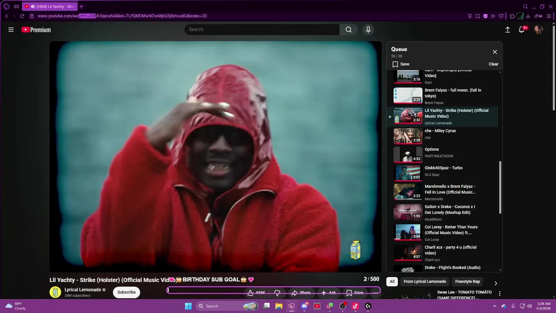Open Windows taskbar Search box
This screenshot has height=313, width=556.
[x=228, y=306]
